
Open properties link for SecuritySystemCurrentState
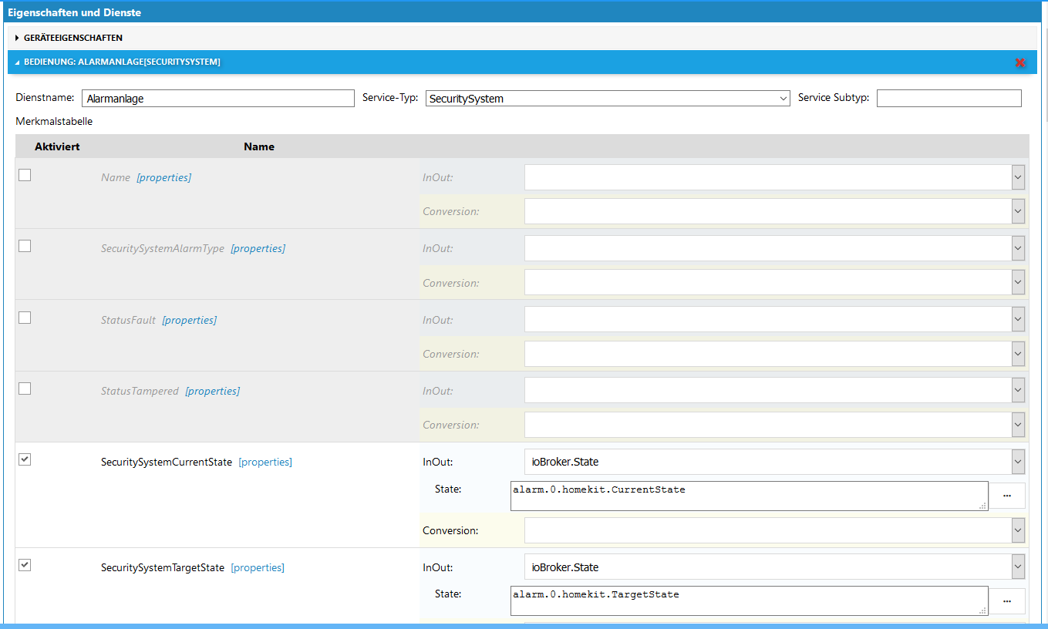pos(265,462)
